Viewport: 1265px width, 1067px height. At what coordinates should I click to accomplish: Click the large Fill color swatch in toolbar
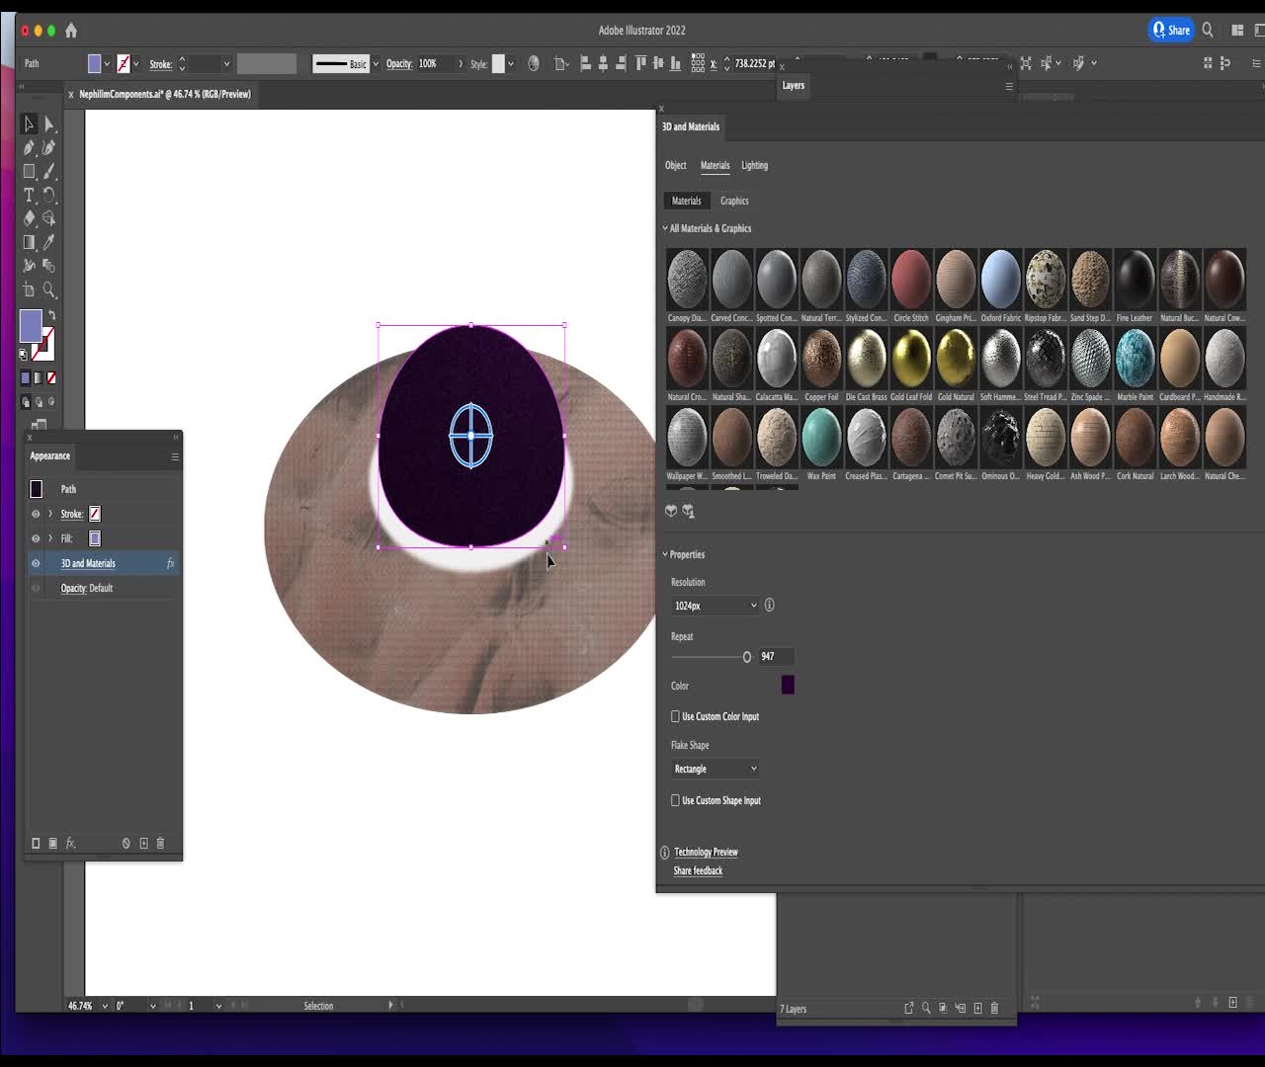tap(31, 326)
